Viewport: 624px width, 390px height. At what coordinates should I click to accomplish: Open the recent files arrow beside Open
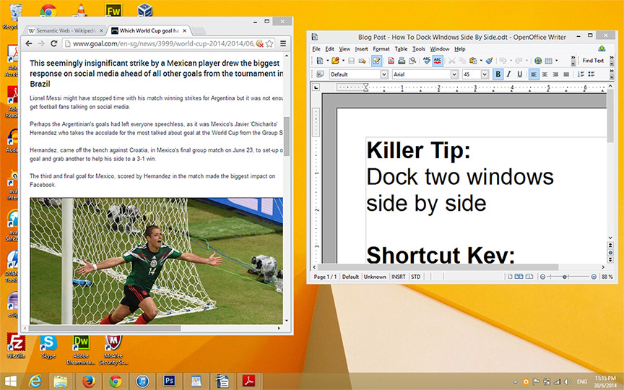343,61
